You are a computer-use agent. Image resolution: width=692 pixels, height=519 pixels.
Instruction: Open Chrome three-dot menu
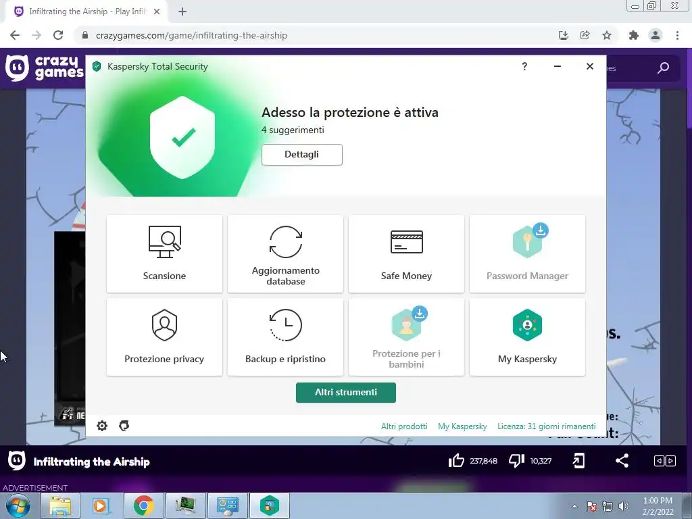[x=677, y=35]
